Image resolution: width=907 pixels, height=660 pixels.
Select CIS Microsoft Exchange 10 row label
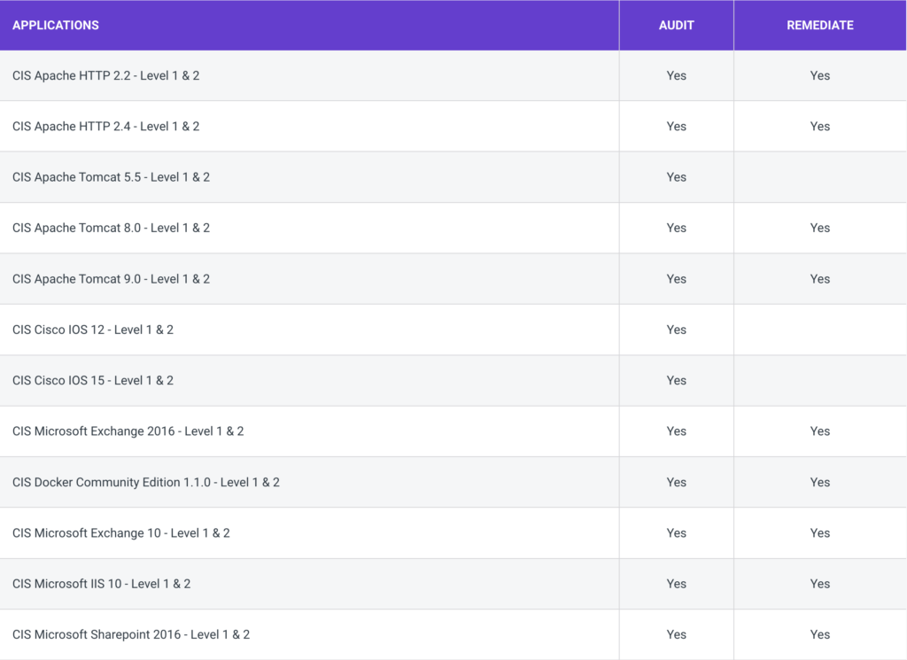point(120,533)
